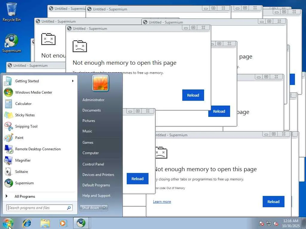The image size is (306, 229).
Task: Click Reload in bottom-right Supermium window
Action: point(273,202)
